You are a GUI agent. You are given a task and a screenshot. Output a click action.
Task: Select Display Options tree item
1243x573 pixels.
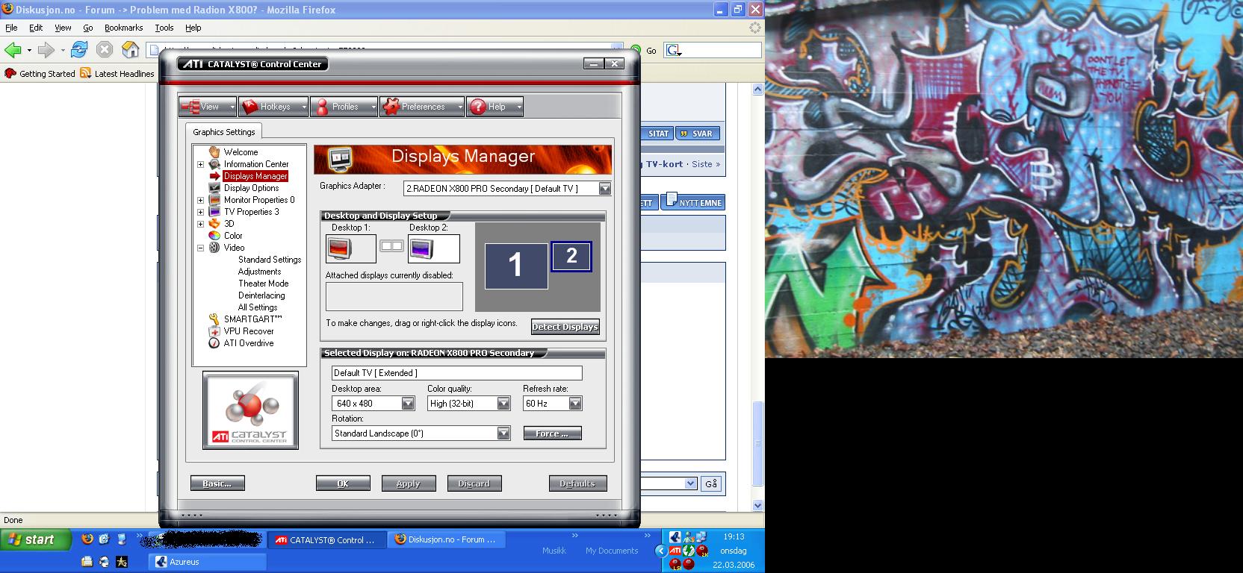pos(251,188)
